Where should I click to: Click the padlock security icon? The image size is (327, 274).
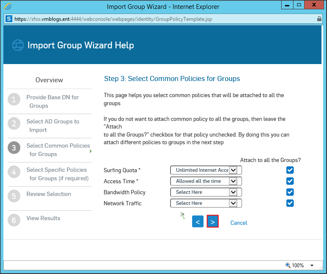click(x=319, y=19)
